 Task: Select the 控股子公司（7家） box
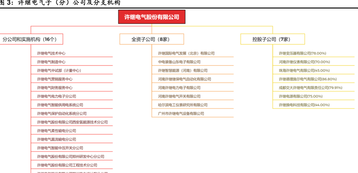click(x=273, y=39)
